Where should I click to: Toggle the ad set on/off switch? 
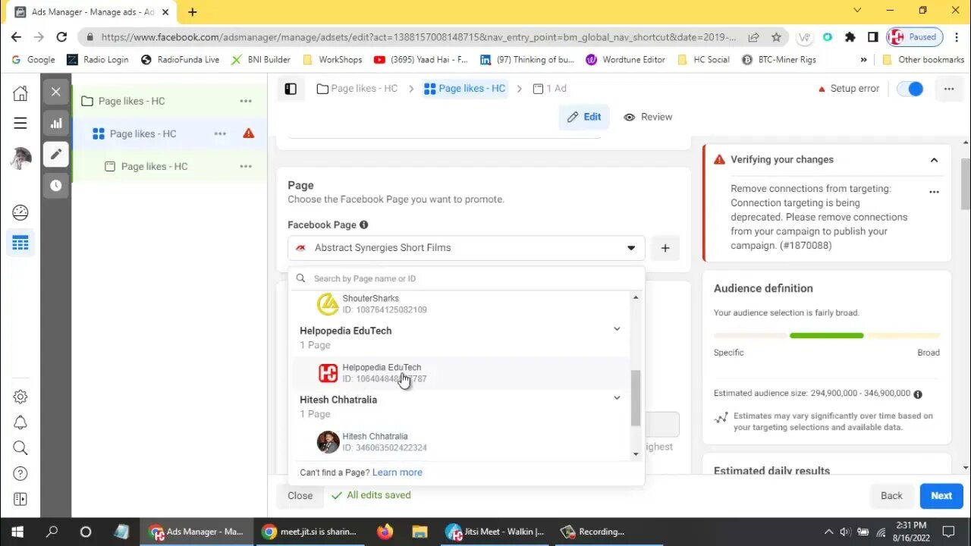[910, 89]
